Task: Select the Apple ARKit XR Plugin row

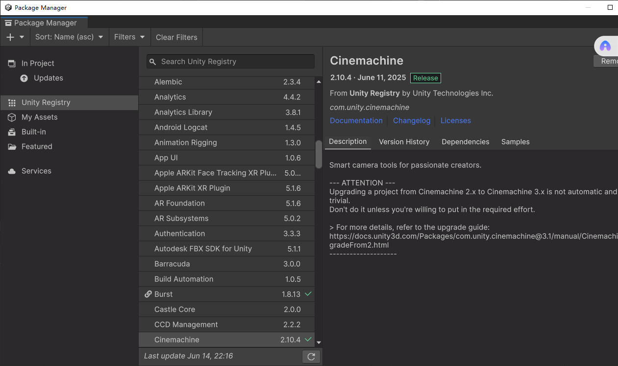Action: (227, 188)
